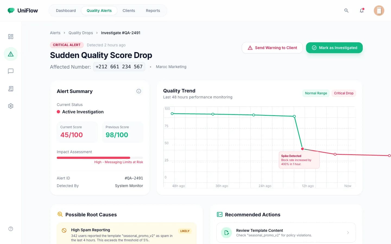Screen dimensions: 391x244
Task: Open search with the magnifier icon
Action: click(x=346, y=10)
